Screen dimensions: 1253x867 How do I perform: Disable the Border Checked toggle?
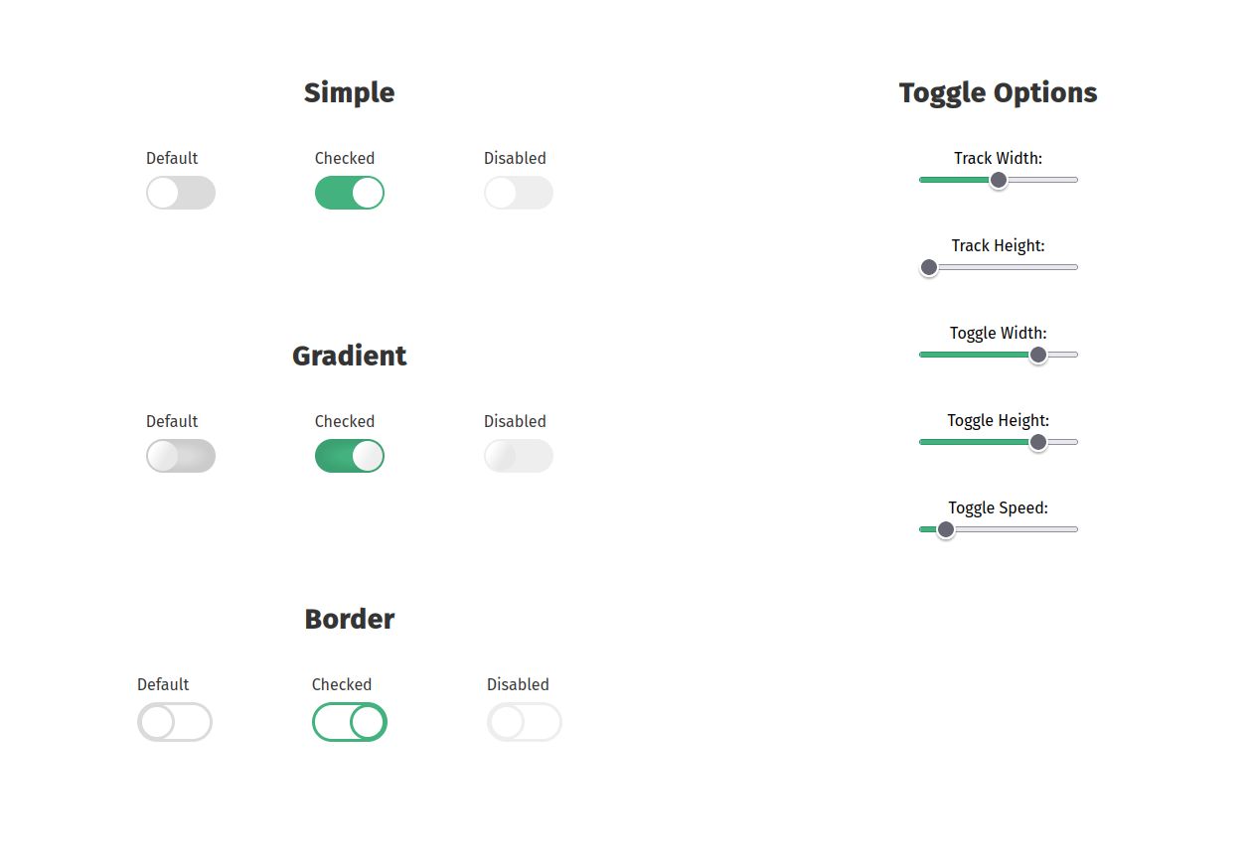pyautogui.click(x=350, y=722)
